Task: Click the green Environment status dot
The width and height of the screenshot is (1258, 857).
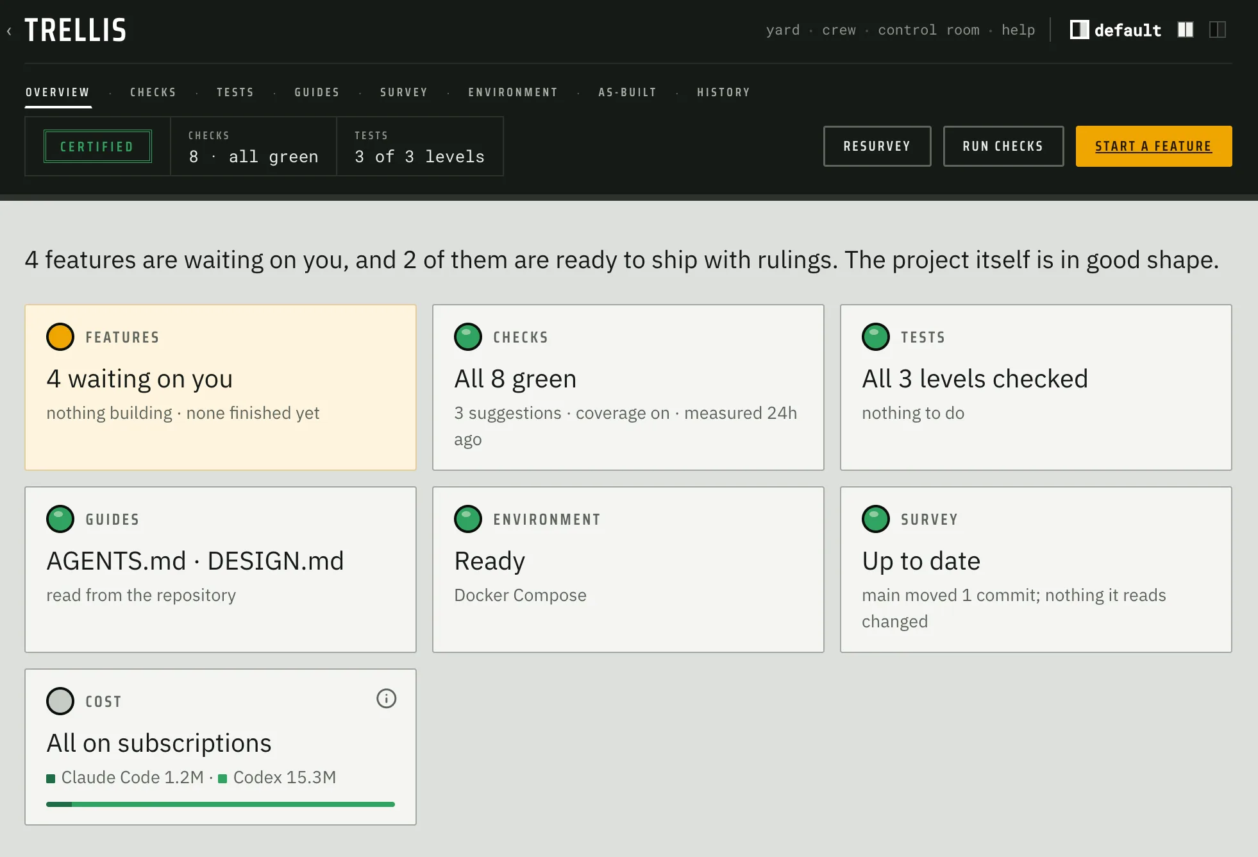Action: click(x=468, y=519)
